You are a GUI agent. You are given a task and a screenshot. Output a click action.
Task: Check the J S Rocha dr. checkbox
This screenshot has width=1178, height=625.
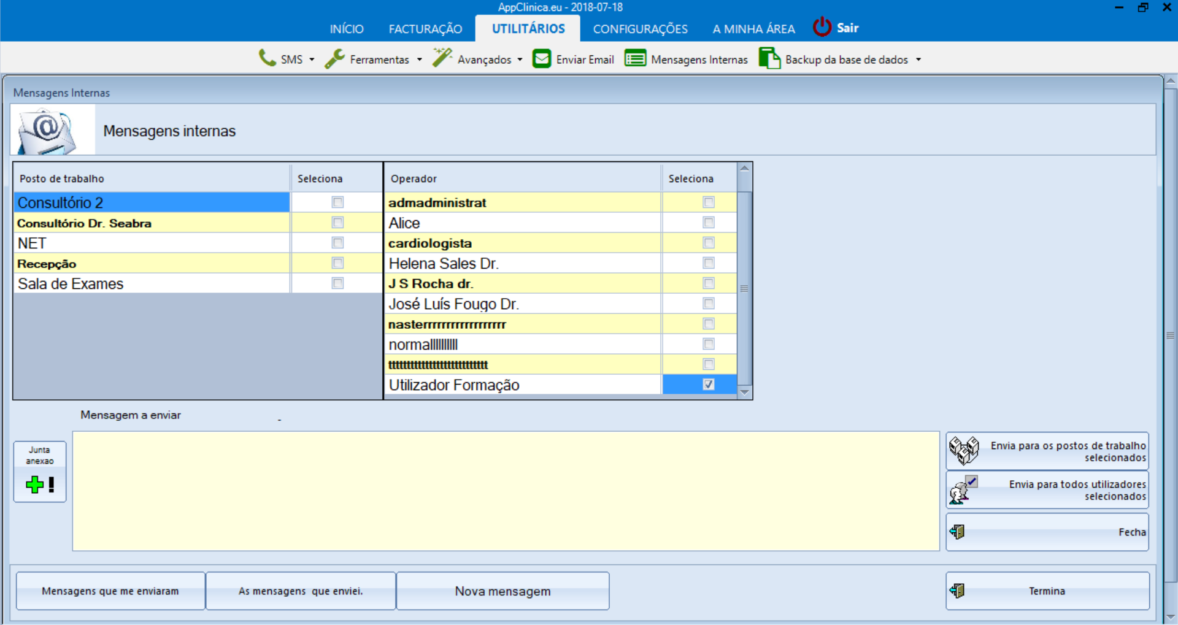tap(709, 283)
